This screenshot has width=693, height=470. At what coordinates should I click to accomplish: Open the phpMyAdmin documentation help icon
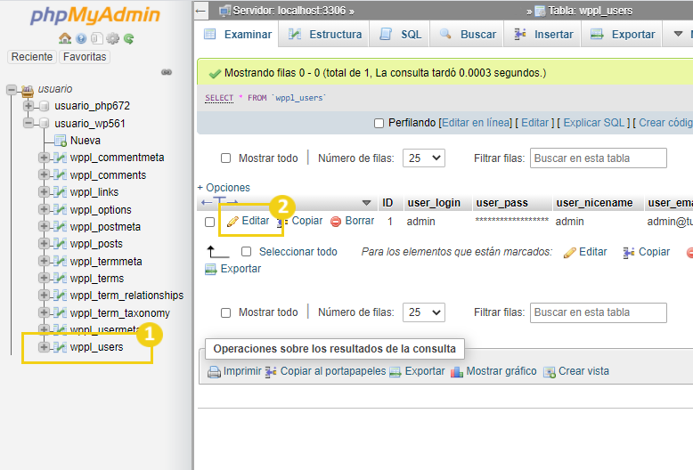[x=81, y=38]
